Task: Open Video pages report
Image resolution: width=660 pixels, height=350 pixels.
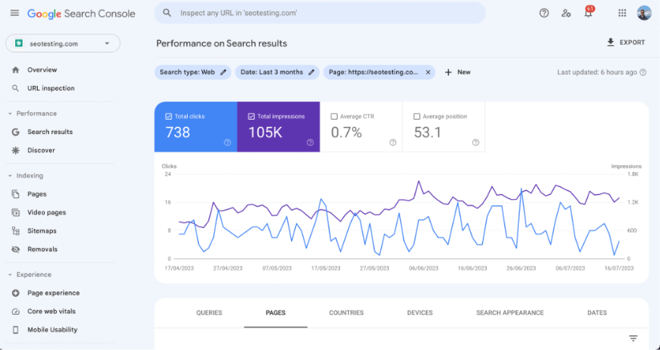Action: tap(47, 212)
